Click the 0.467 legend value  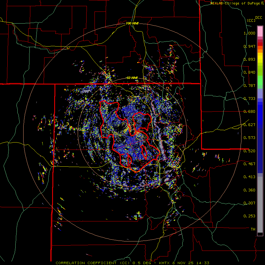coord(249,164)
